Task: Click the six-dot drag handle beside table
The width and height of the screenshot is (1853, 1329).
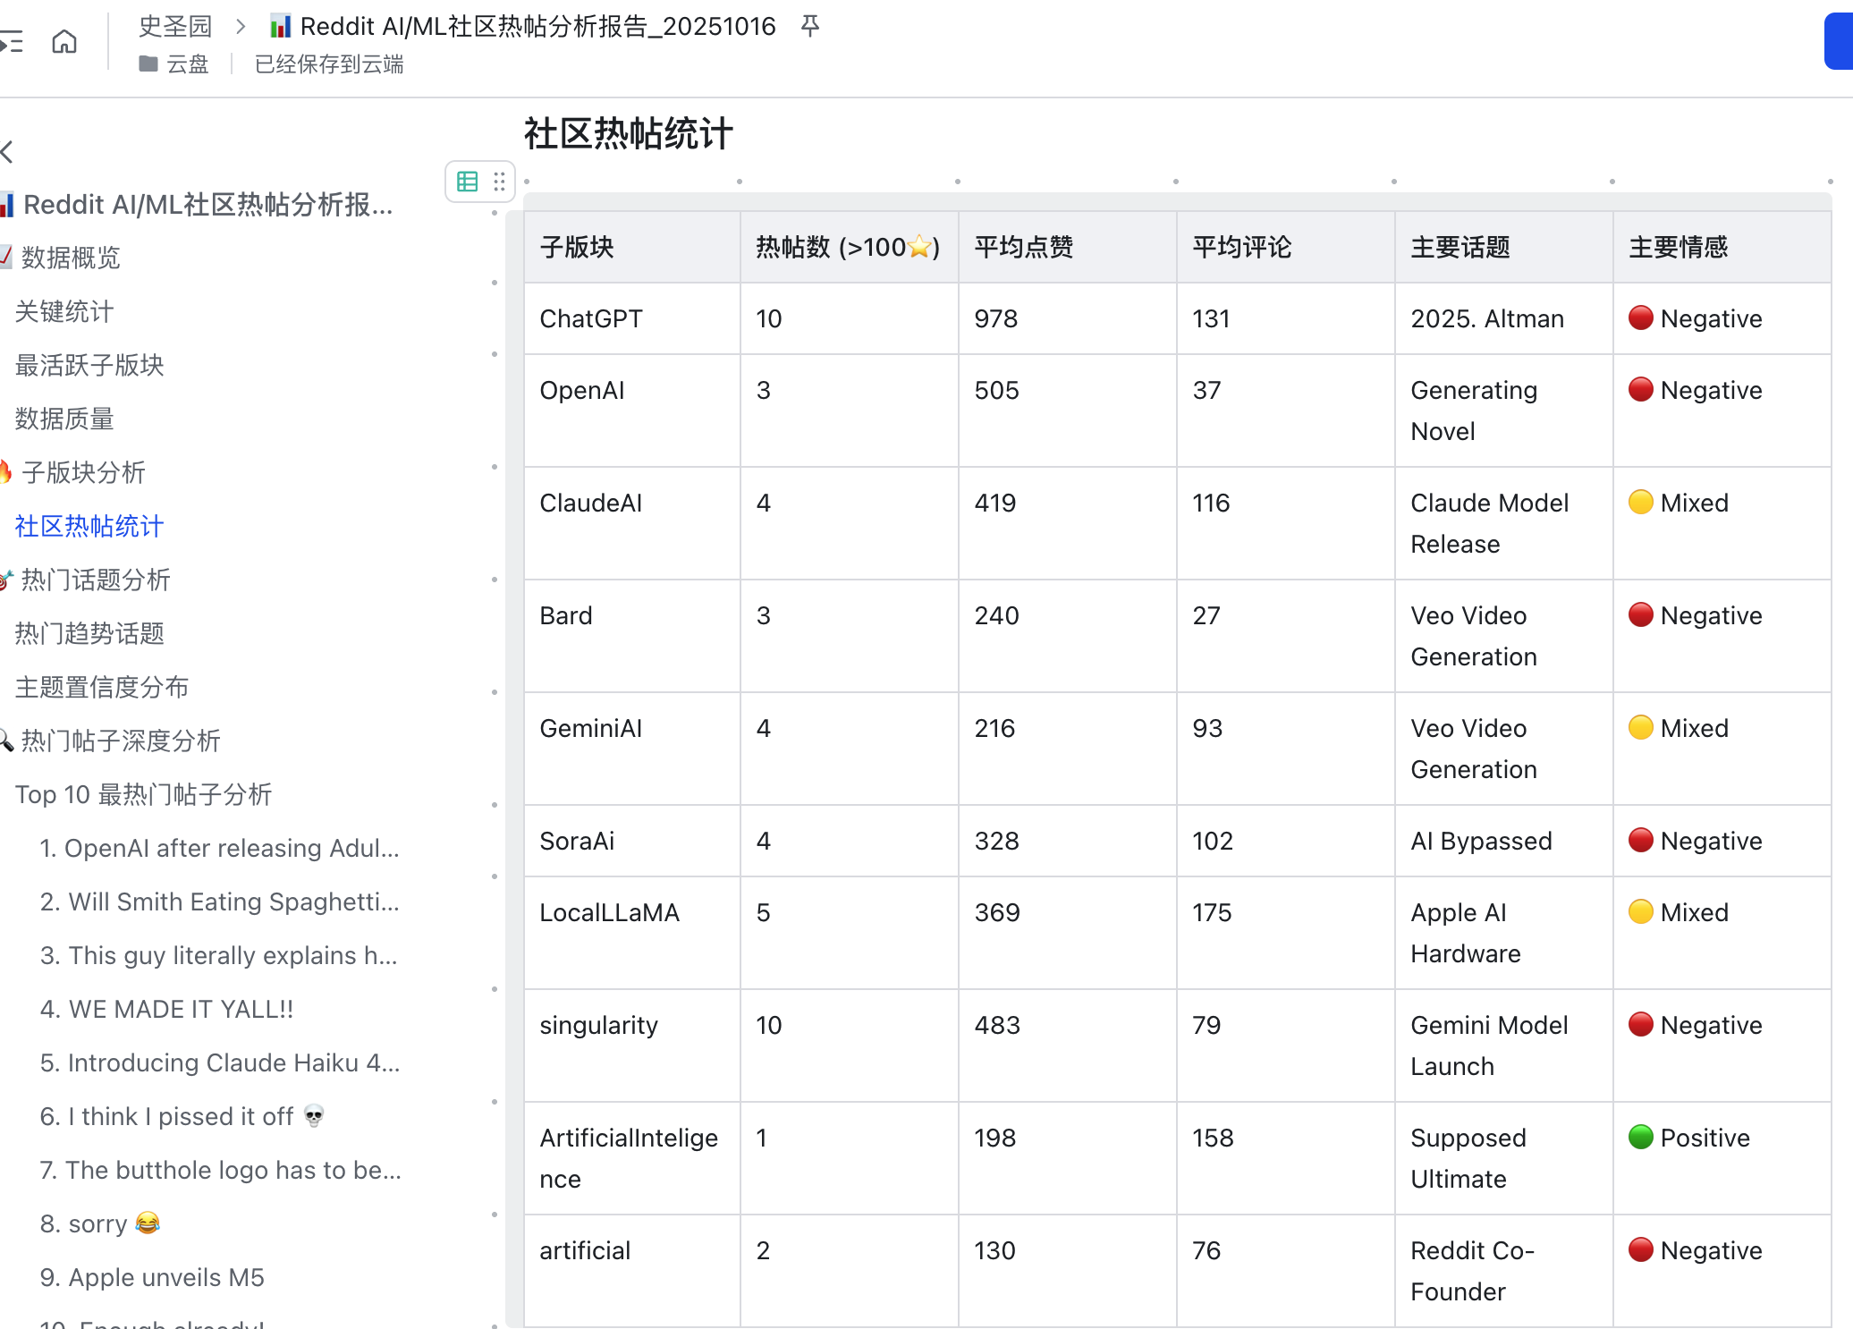Action: pyautogui.click(x=499, y=182)
